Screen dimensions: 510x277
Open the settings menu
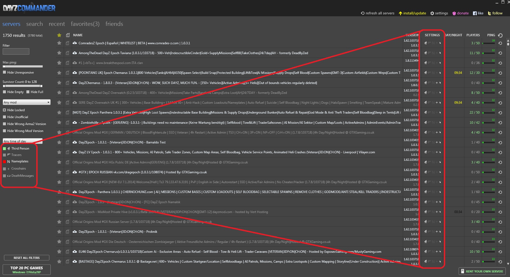tap(439, 13)
